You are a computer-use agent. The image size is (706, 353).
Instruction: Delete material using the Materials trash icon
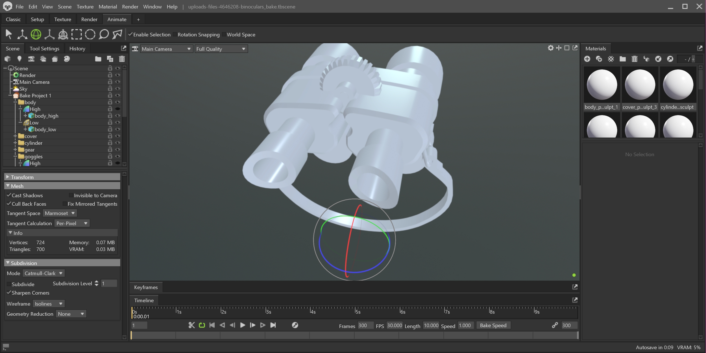pos(635,59)
